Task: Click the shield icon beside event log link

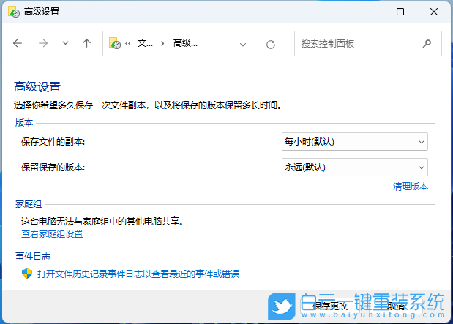Action: (27, 274)
